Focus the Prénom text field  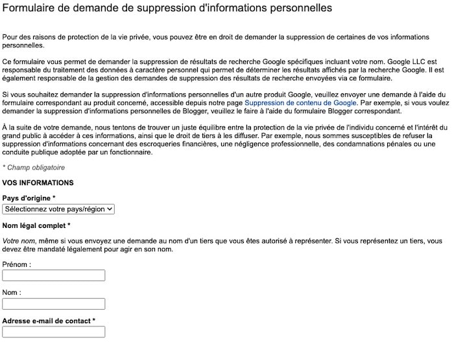(54, 276)
